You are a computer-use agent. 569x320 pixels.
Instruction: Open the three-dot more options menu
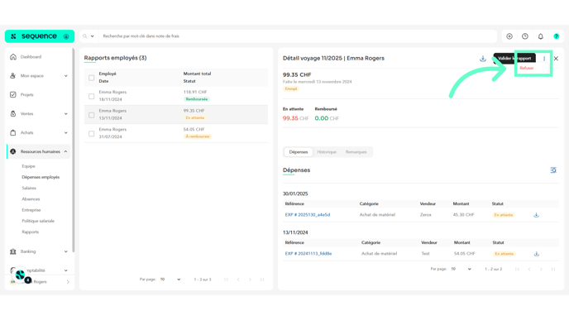click(x=544, y=59)
